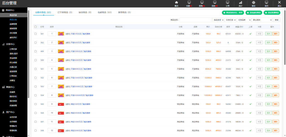The image size is (286, 137).
Task: Tick the checkbox for ID 561
Action: pyautogui.click(x=35, y=34)
